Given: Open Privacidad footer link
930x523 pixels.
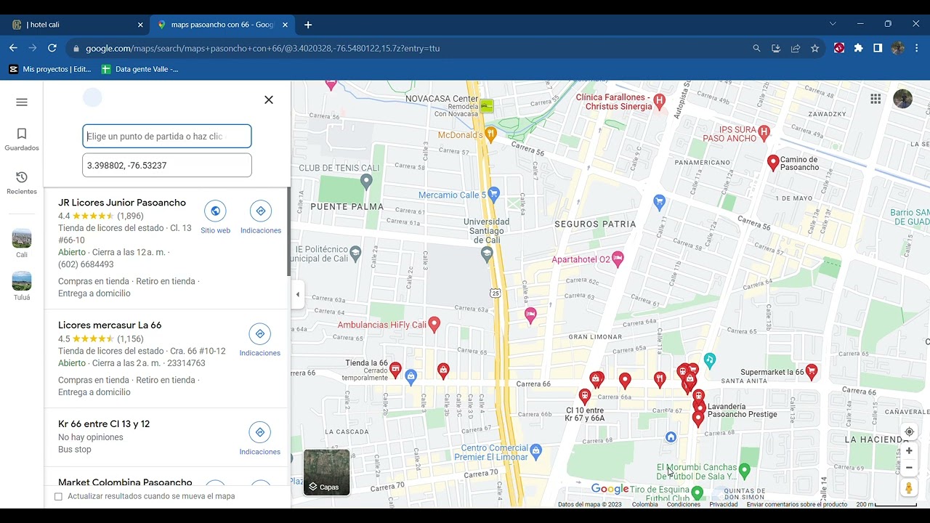Looking at the screenshot, I should click(724, 504).
